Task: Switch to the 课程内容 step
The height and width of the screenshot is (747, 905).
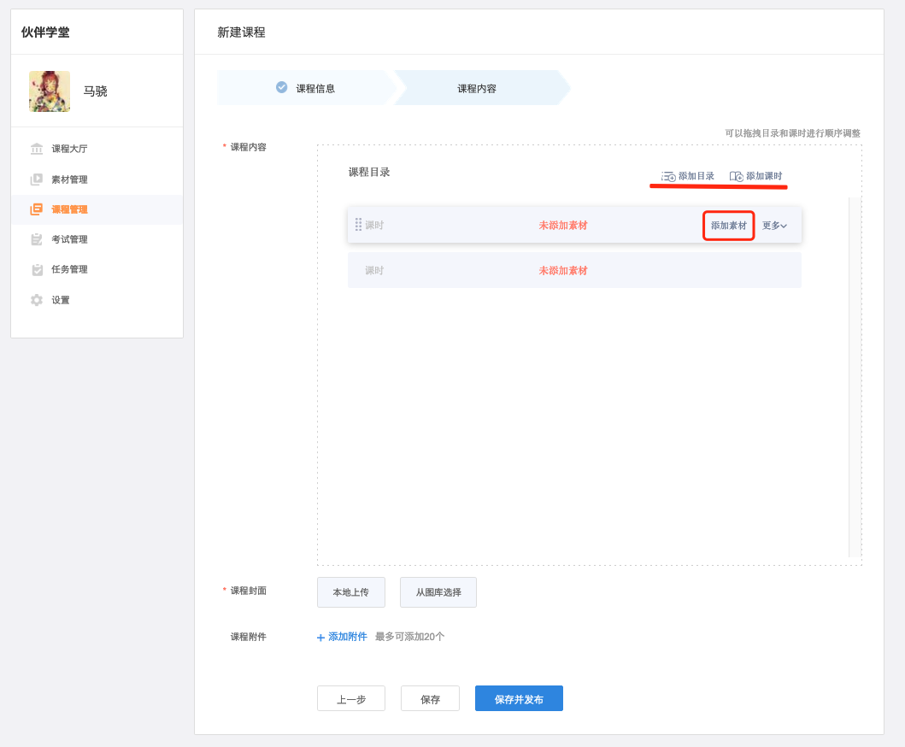Action: (483, 88)
